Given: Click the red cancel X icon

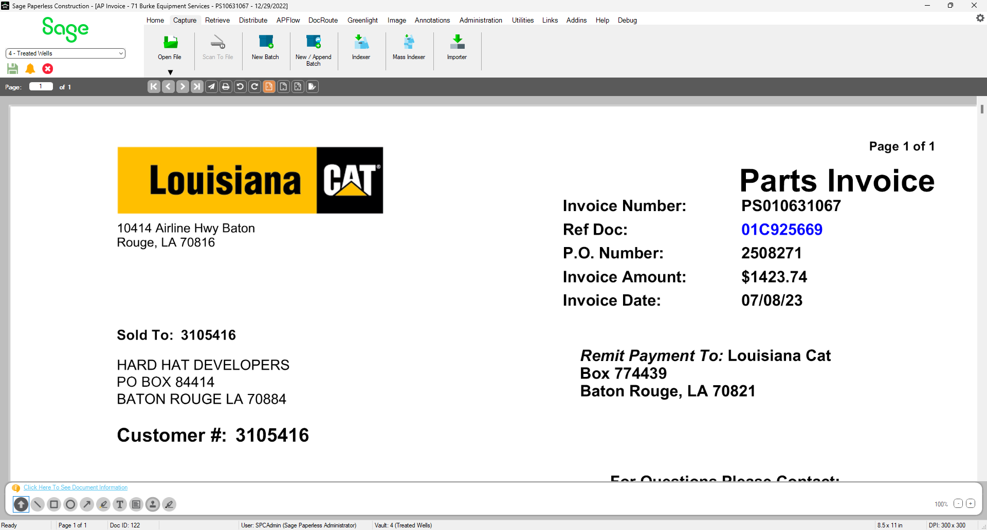Looking at the screenshot, I should [x=48, y=69].
